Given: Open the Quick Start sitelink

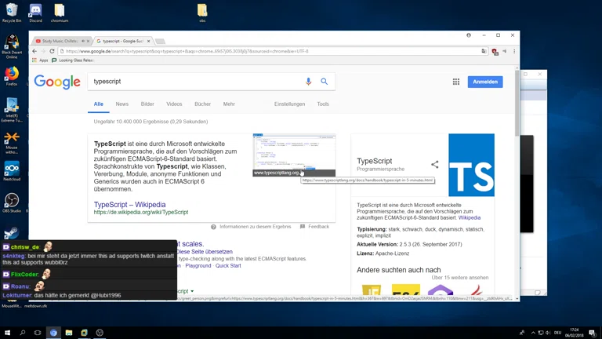Looking at the screenshot, I should click(228, 265).
